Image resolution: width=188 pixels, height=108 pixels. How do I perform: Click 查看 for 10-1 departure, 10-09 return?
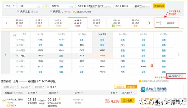click(x=41, y=45)
